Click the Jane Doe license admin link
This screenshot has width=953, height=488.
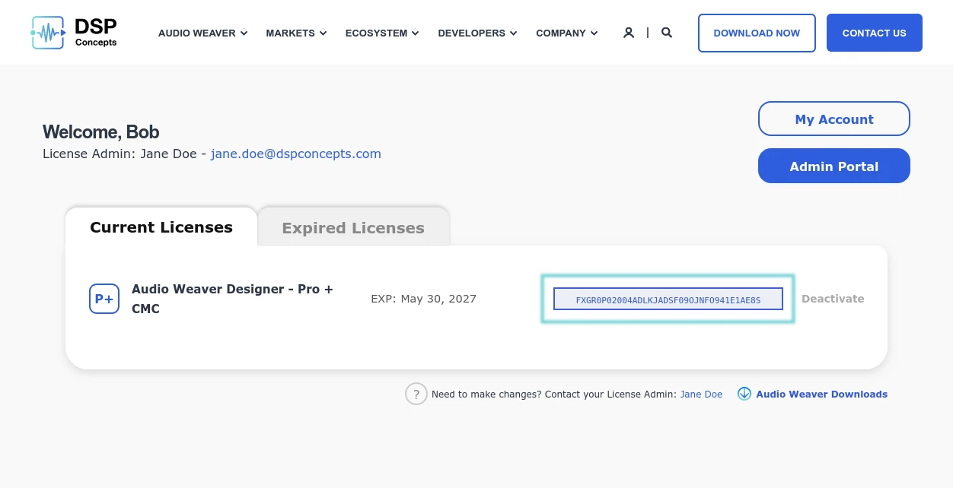click(x=701, y=394)
